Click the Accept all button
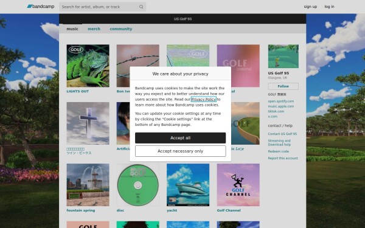365x228 pixels. point(181,138)
